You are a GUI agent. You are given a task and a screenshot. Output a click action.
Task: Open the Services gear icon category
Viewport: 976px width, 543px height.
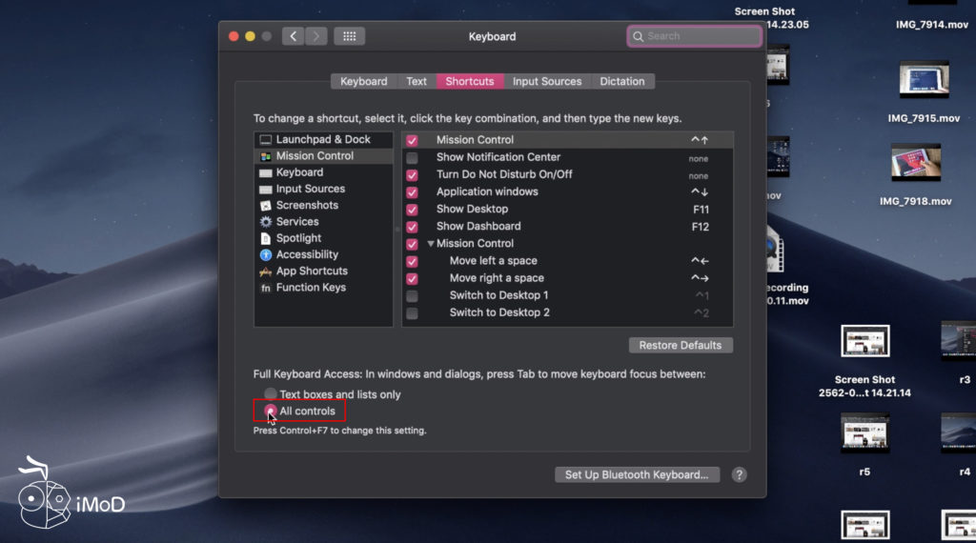[266, 221]
